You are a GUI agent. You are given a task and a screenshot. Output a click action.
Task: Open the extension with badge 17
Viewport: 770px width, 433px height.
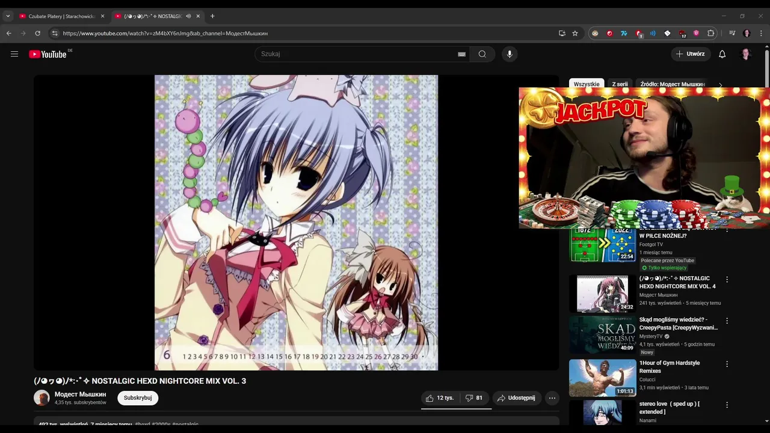[682, 34]
